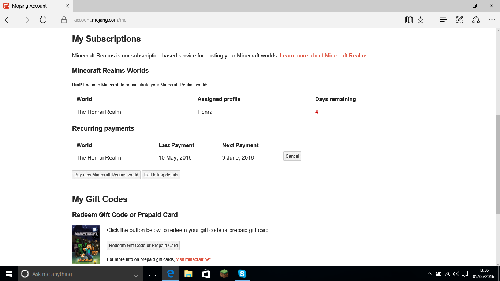Click the account.mojang.com address bar
Viewport: 500px width, 281px height.
click(220, 20)
